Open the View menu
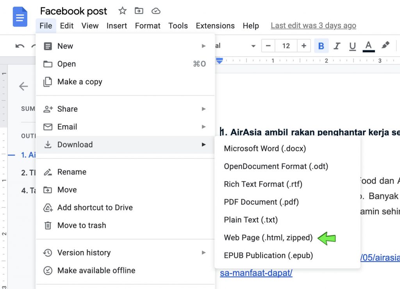This screenshot has height=289, width=400. [x=90, y=26]
